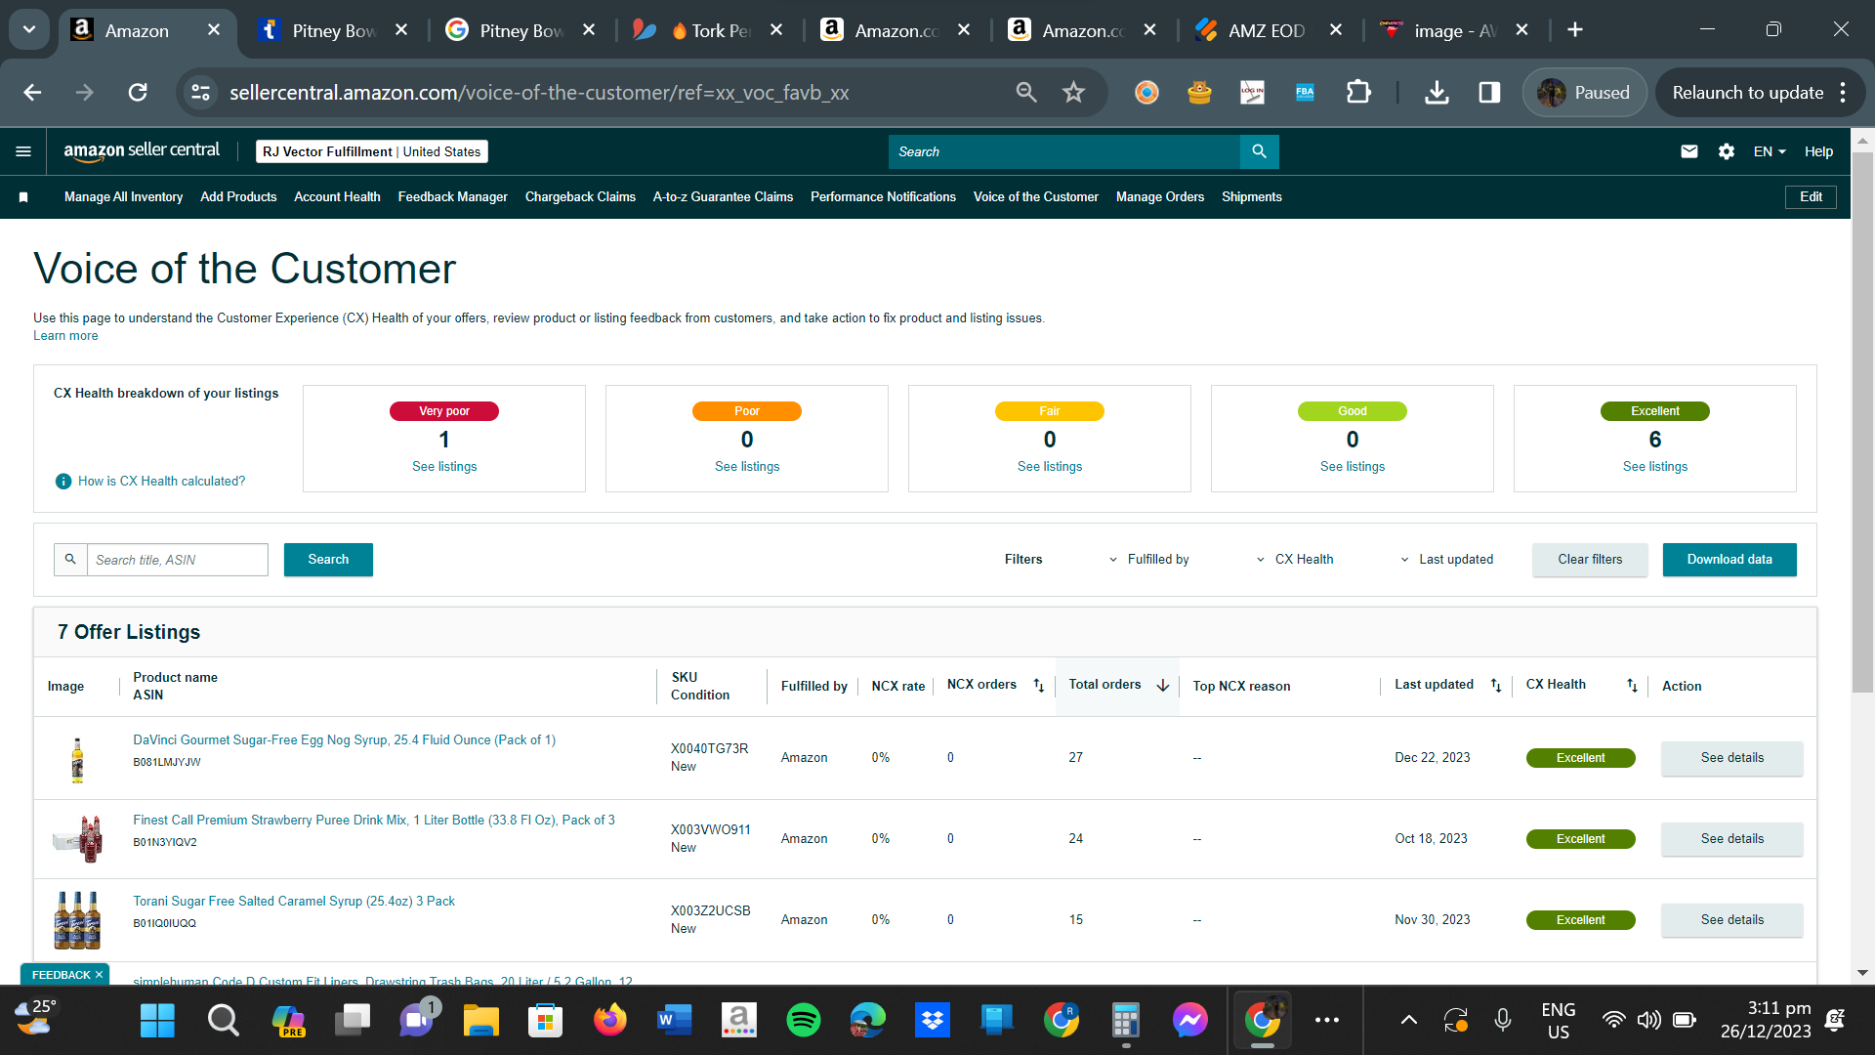The height and width of the screenshot is (1055, 1875).
Task: Open the Seller Central hamburger menu
Action: [23, 151]
